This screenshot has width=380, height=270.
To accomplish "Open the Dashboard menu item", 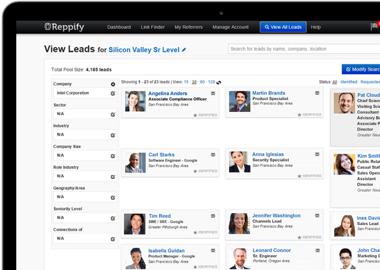I will tap(119, 27).
